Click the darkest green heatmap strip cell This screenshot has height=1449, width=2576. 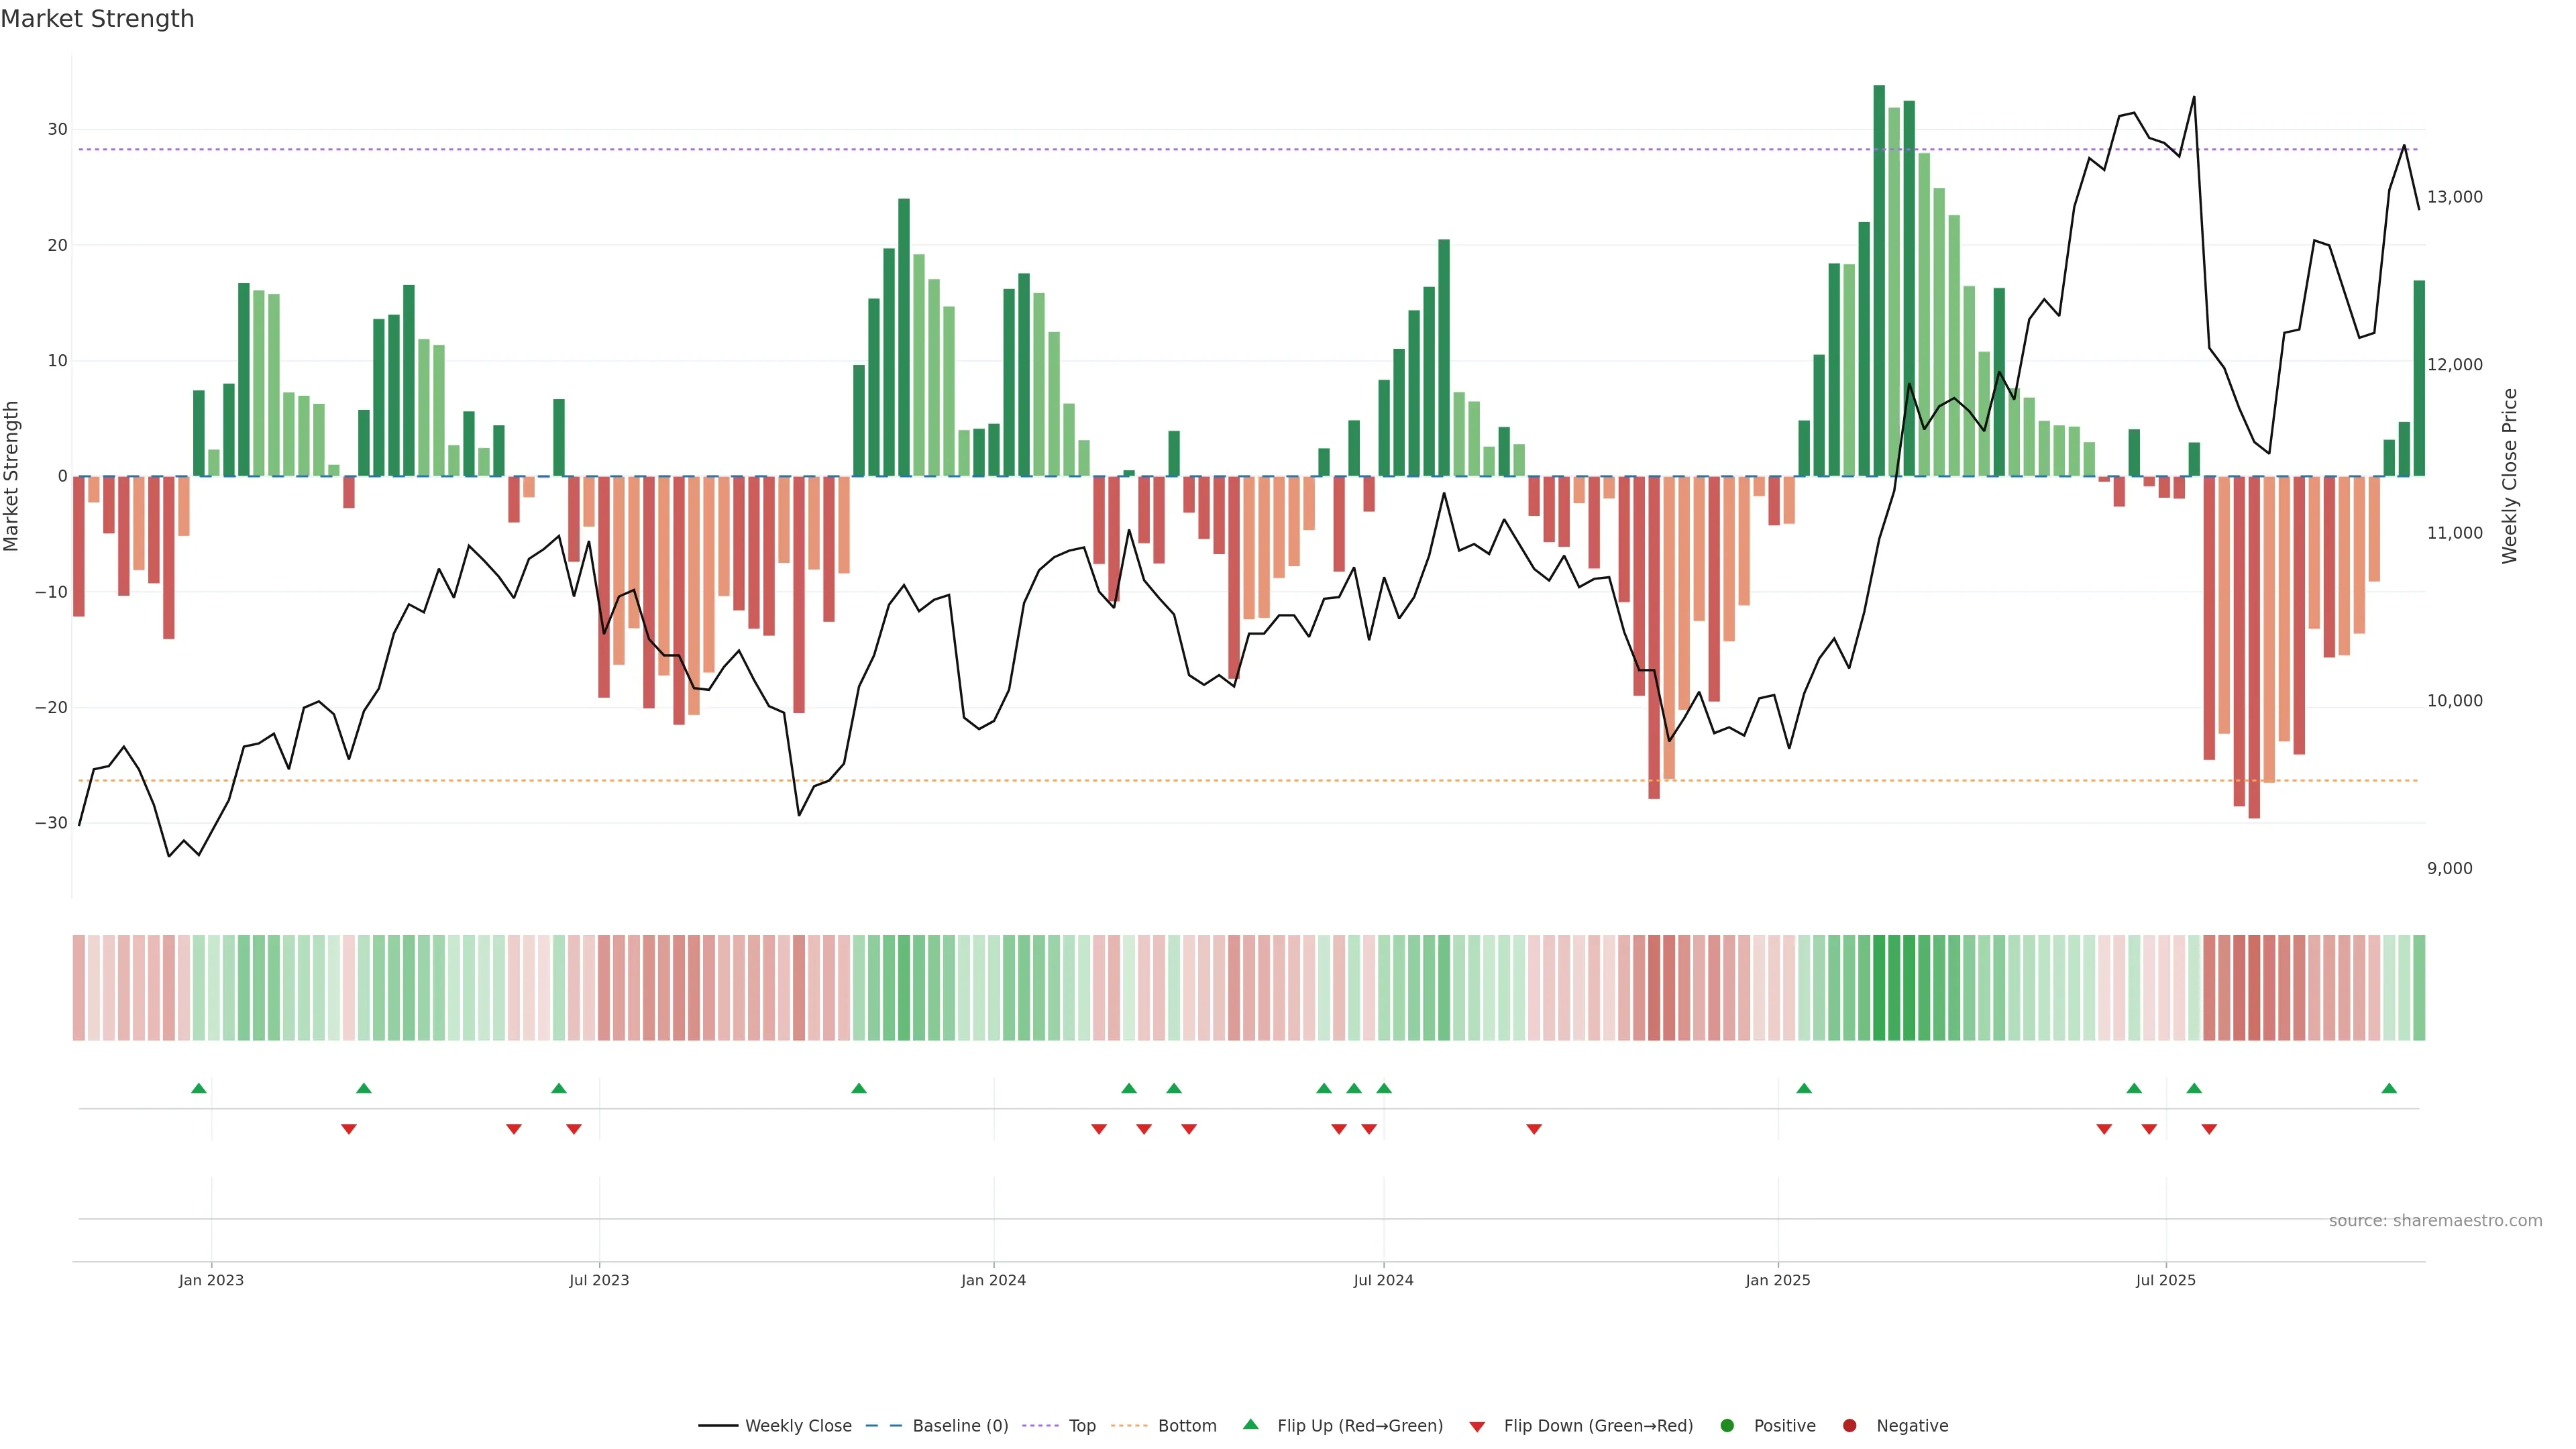point(1879,988)
